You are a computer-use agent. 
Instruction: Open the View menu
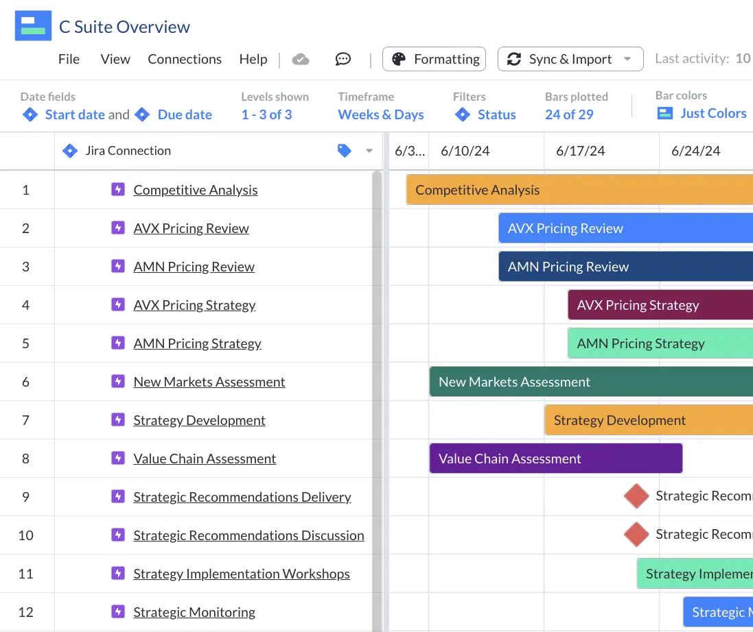tap(115, 59)
